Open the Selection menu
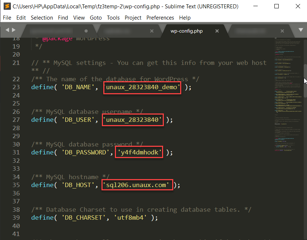The width and height of the screenshot is (307, 240). (x=42, y=18)
